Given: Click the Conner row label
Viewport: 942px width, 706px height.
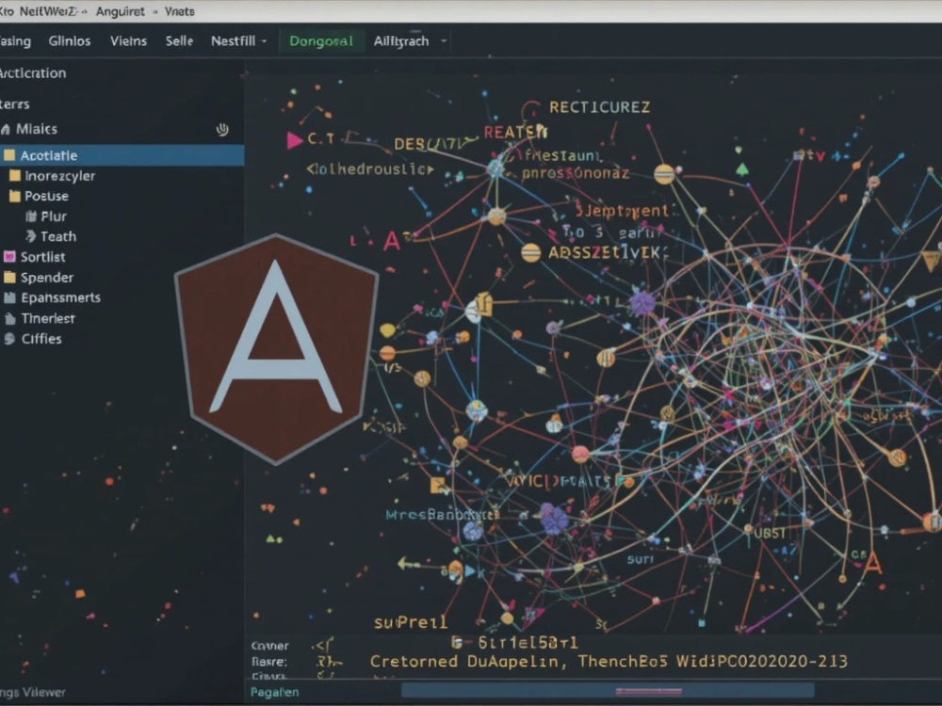Looking at the screenshot, I should click(x=269, y=646).
